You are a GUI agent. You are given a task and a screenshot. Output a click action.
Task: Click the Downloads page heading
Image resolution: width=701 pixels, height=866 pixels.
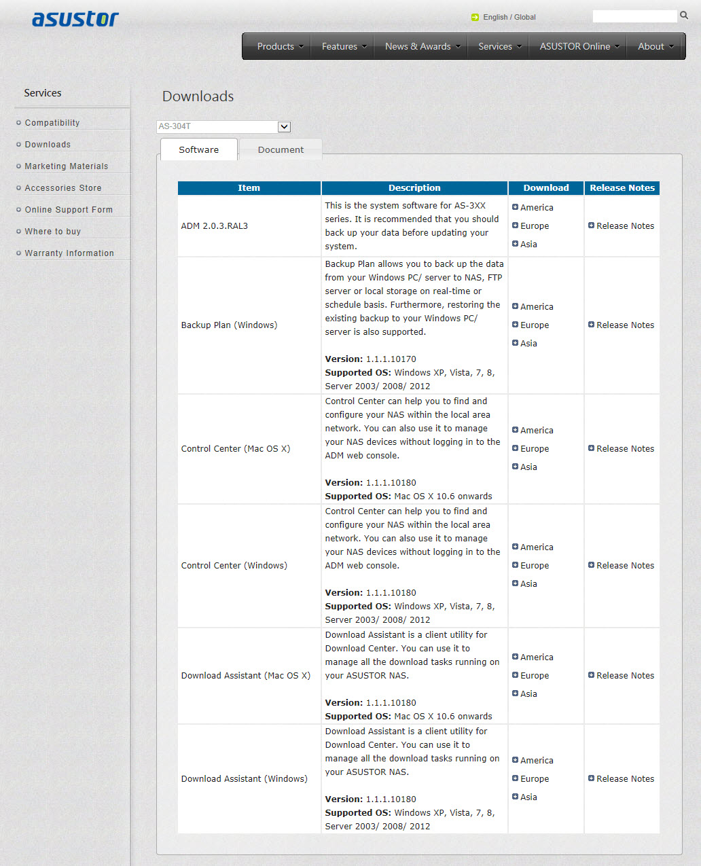(x=198, y=96)
